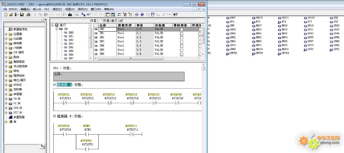This screenshot has height=153, width=344.
Task: Expand the 定时器 folder in the tree
Action: pos(6,90)
